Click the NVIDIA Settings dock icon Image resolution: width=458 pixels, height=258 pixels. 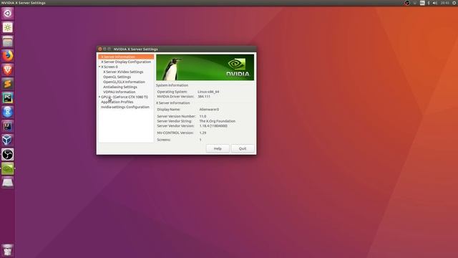8,168
